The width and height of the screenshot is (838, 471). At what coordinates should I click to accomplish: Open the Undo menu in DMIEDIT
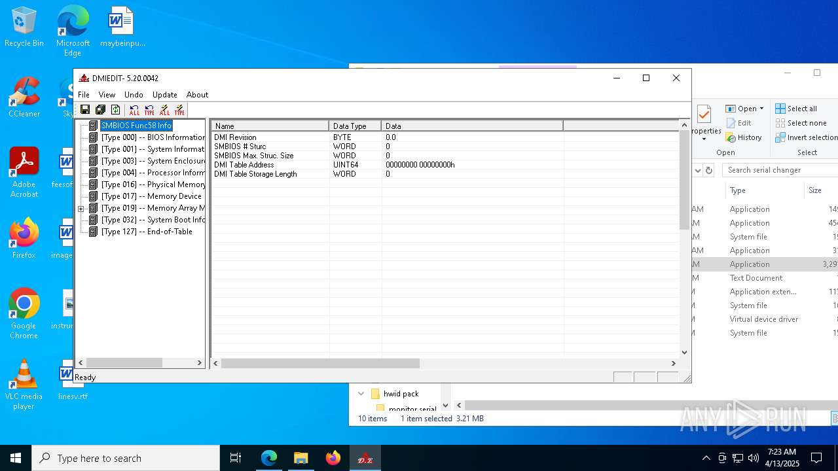tap(134, 95)
